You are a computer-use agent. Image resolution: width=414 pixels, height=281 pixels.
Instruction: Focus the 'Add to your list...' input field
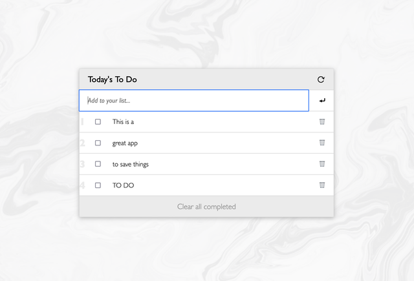(194, 100)
